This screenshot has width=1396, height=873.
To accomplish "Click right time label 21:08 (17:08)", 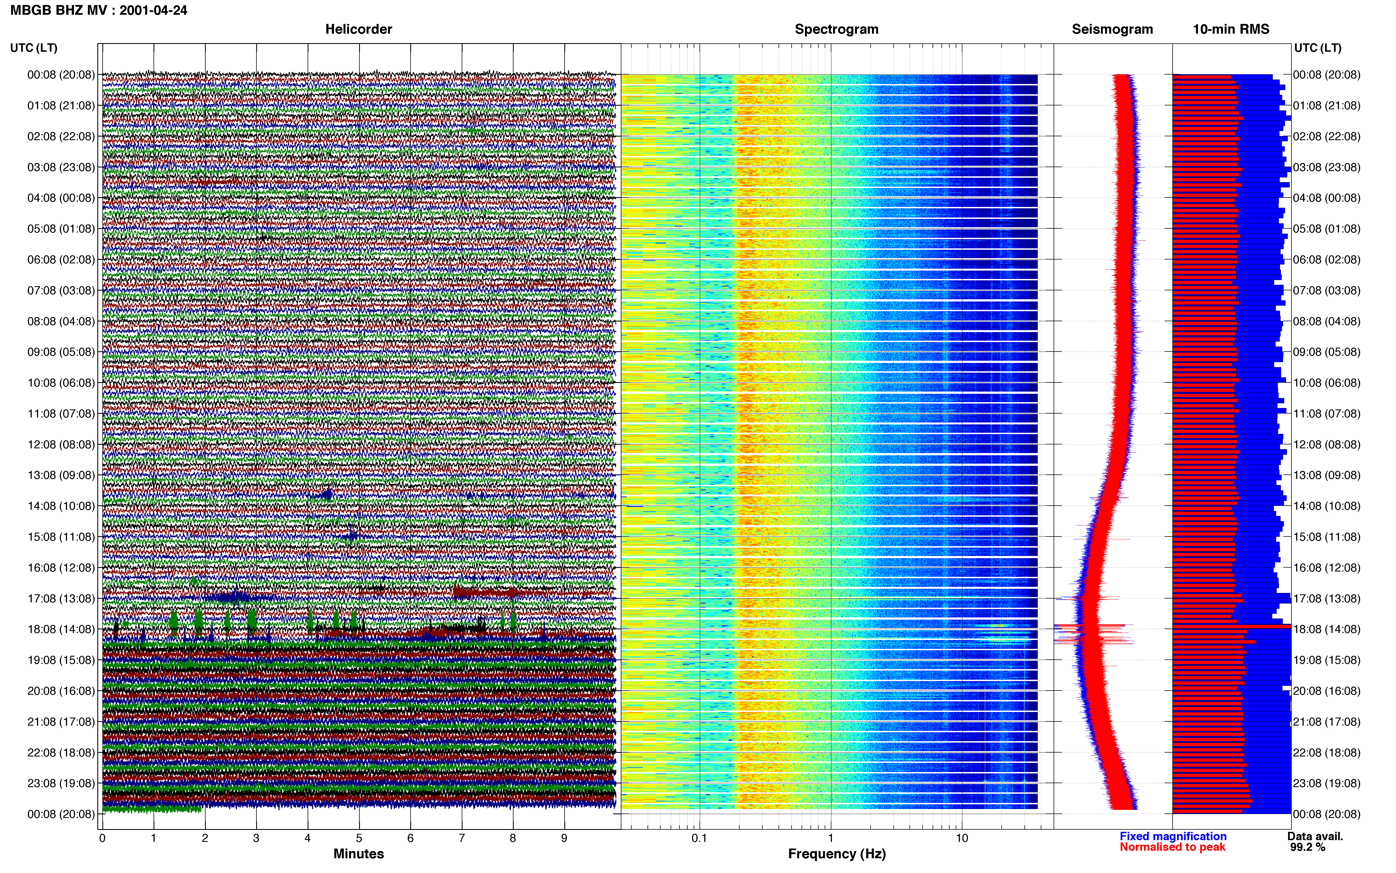I will click(1326, 722).
